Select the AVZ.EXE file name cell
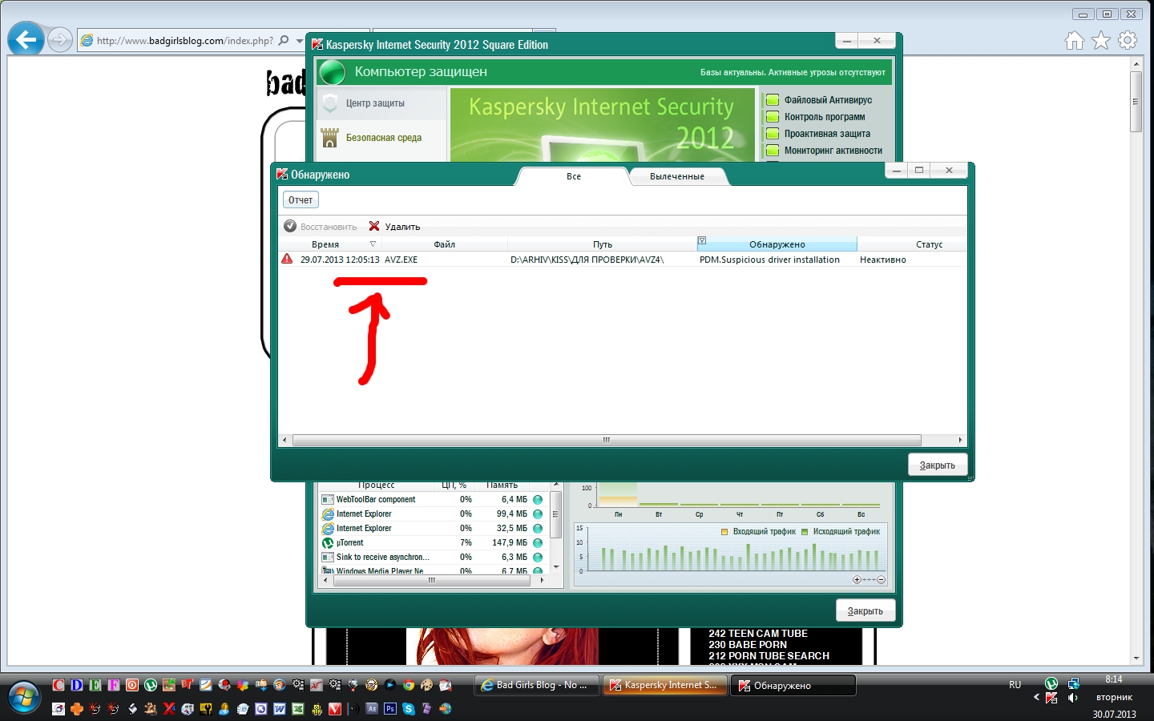 pos(401,260)
